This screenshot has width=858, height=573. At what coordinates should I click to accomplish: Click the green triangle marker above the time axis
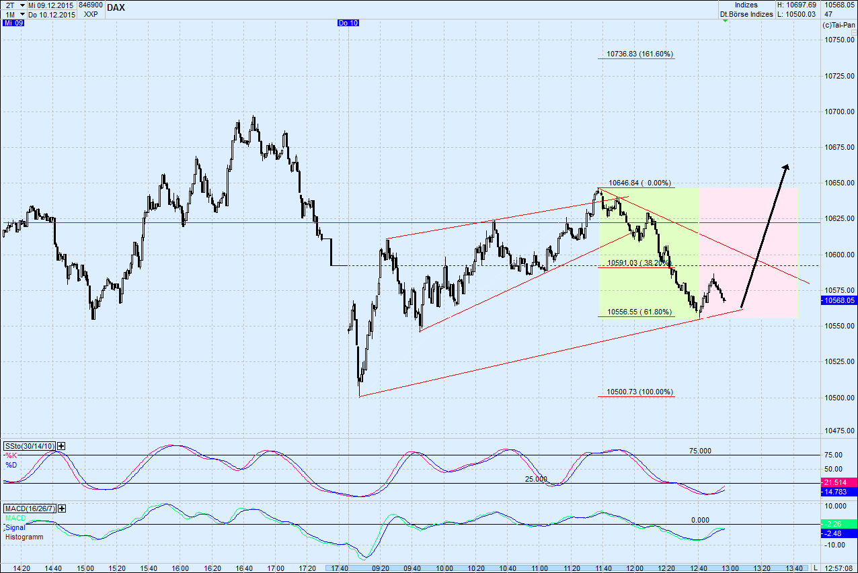pyautogui.click(x=725, y=21)
